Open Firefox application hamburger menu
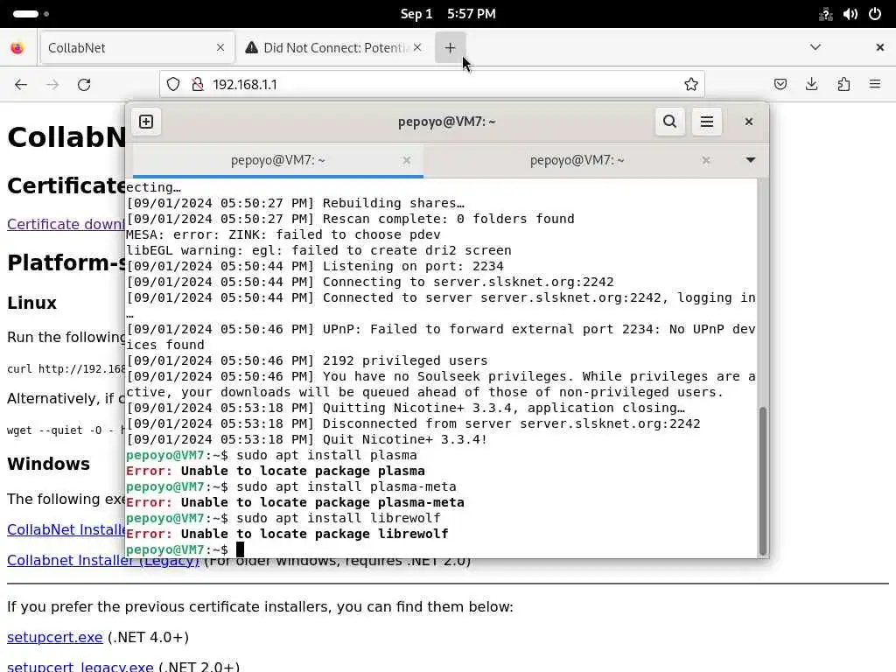Screen dimensions: 896x672 (x=875, y=85)
